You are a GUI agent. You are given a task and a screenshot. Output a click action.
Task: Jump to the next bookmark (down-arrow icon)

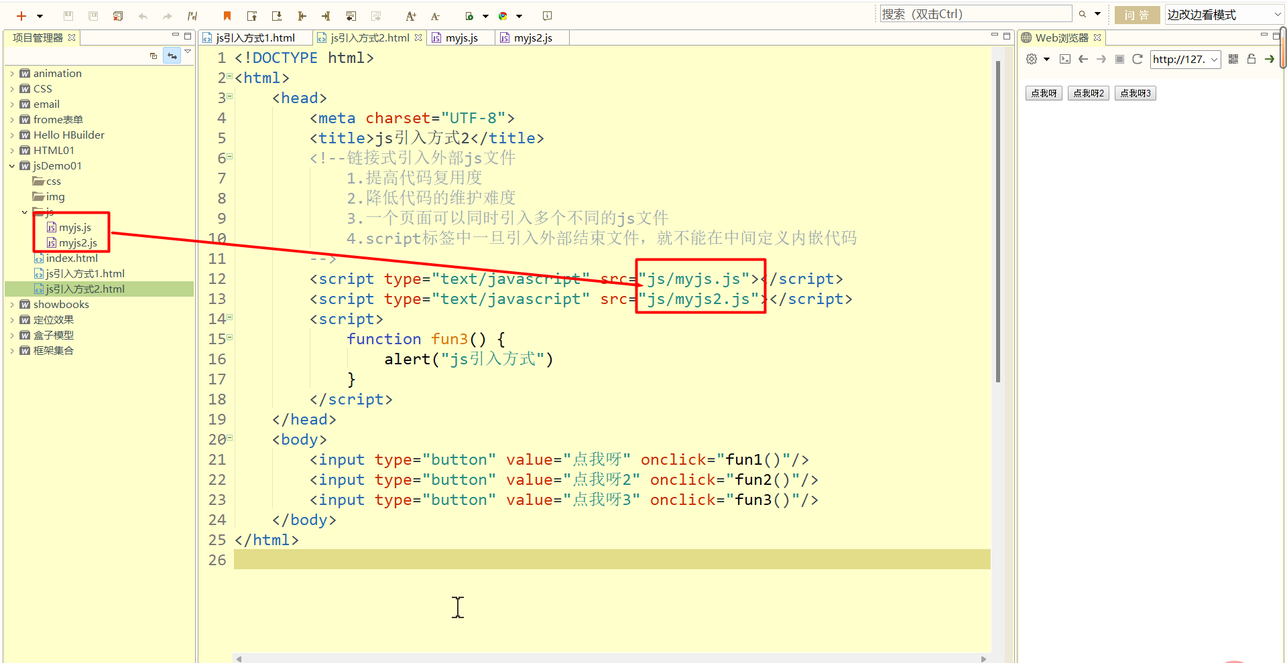[277, 16]
